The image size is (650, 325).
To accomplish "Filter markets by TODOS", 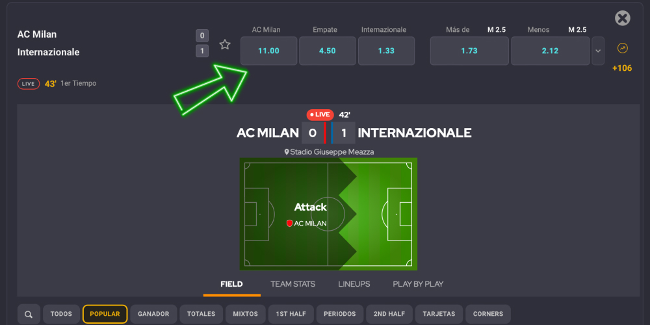I will (x=61, y=314).
